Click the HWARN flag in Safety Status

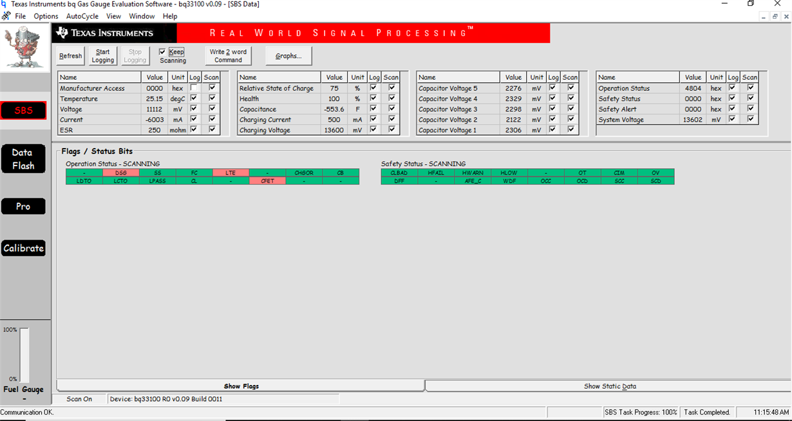click(472, 173)
